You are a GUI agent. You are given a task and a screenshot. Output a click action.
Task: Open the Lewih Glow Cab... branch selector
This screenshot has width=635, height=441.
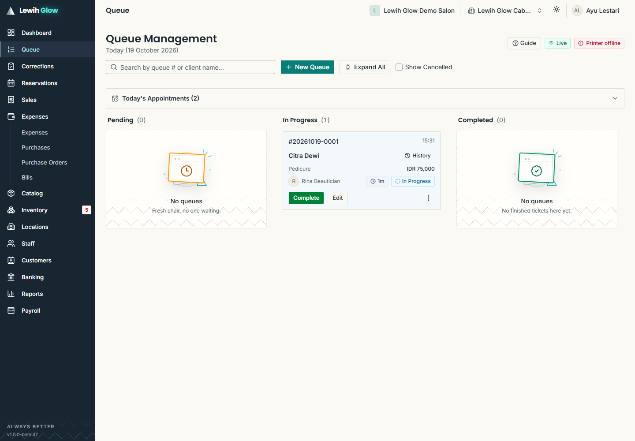[x=504, y=11]
